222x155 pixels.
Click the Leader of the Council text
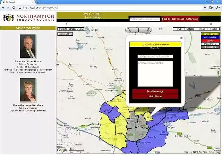pos(28,67)
